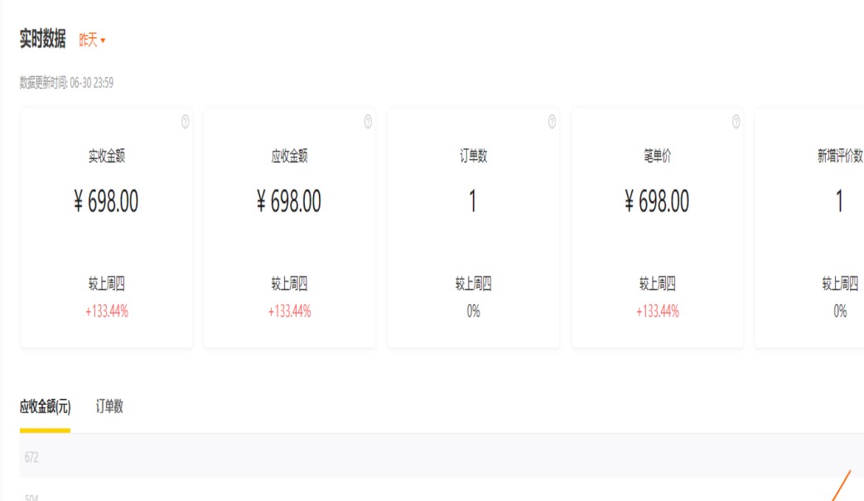Switch to the 订单数 chart tab
The height and width of the screenshot is (501, 864).
[x=109, y=407]
